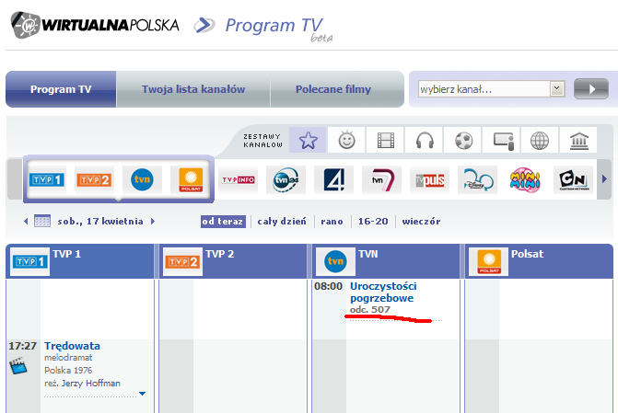The image size is (618, 413).
Task: Open the 'Uroczystości pogrzebowe' programme link
Action: [x=383, y=293]
